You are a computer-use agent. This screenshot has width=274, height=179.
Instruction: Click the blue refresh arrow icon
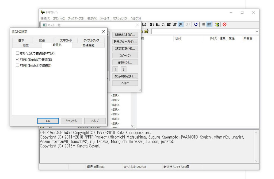196,25
